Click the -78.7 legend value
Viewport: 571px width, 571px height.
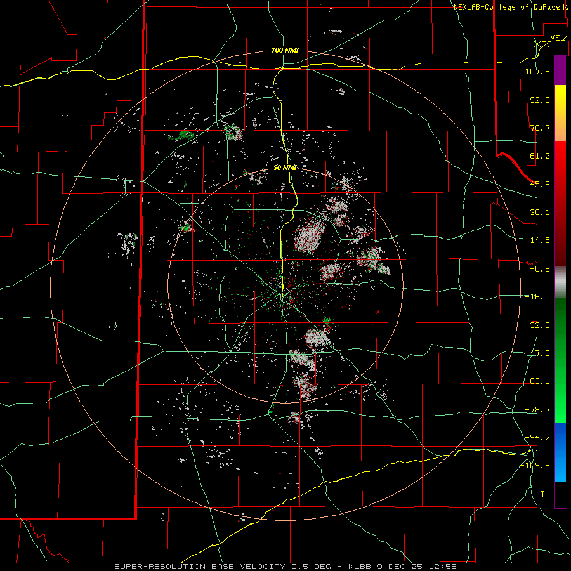[x=537, y=410]
